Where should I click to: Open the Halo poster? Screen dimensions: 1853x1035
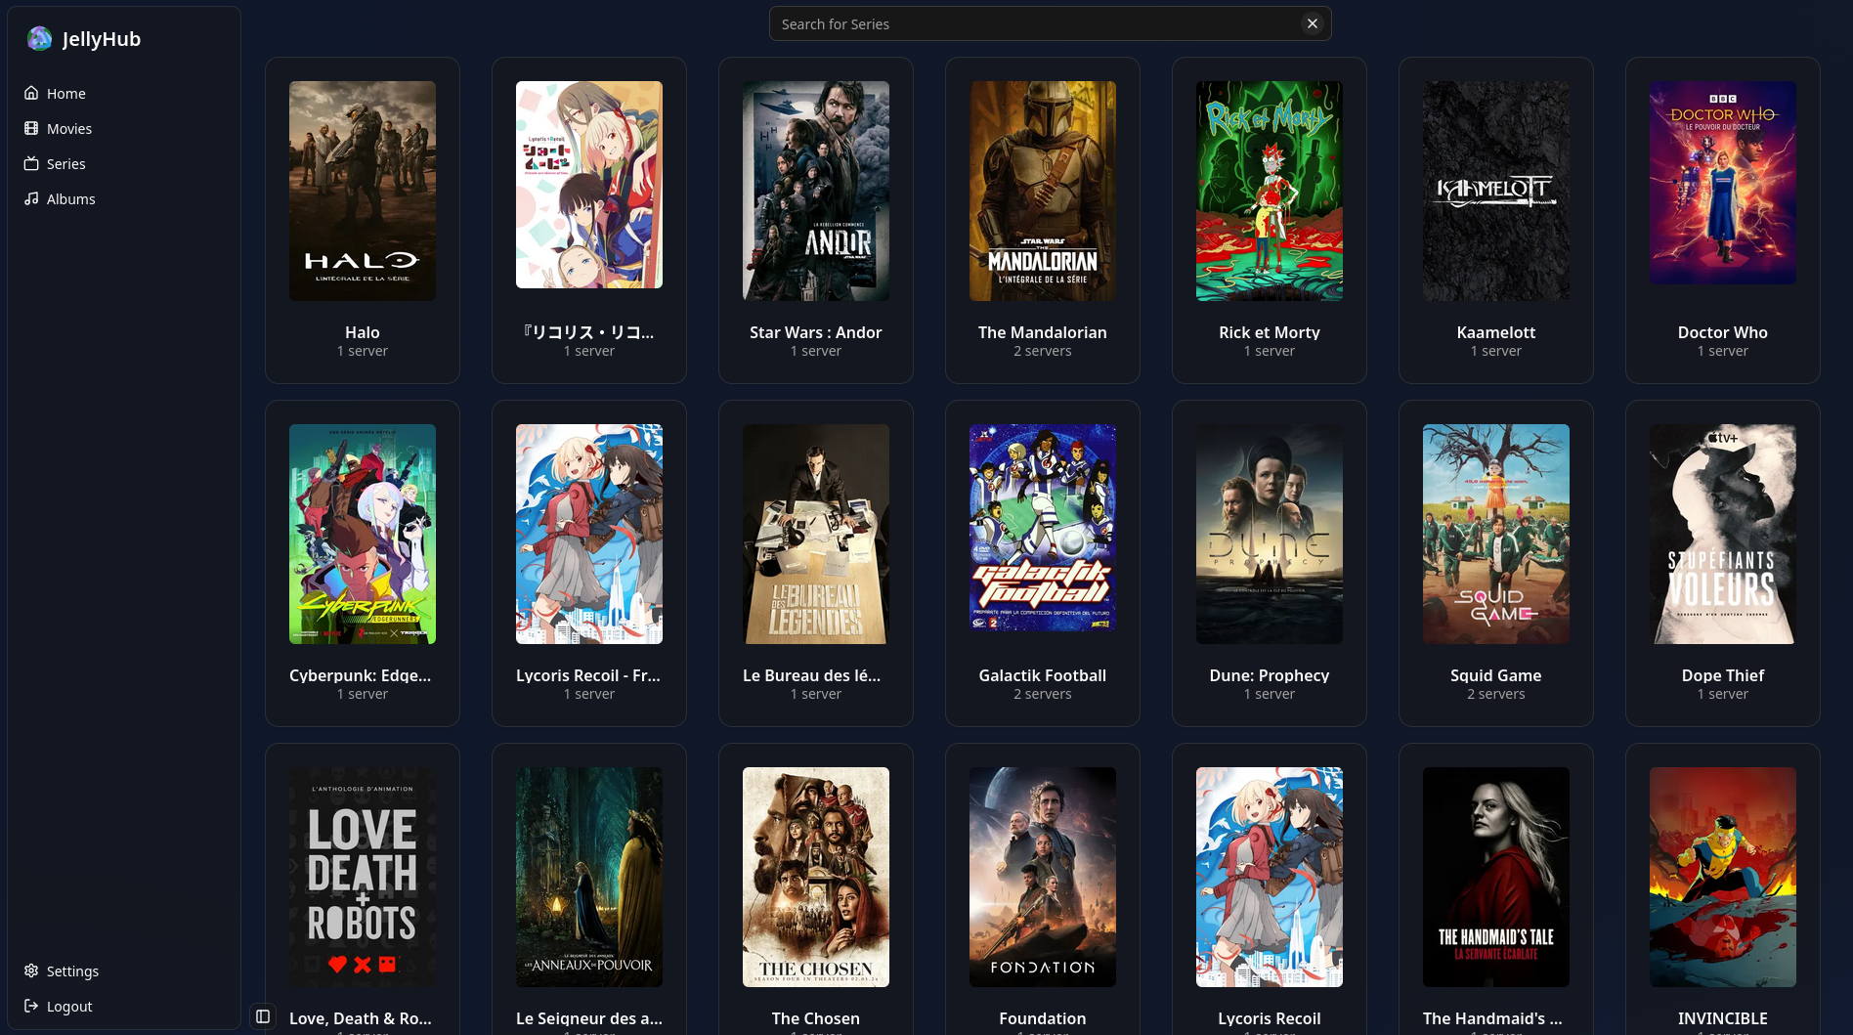click(x=363, y=191)
